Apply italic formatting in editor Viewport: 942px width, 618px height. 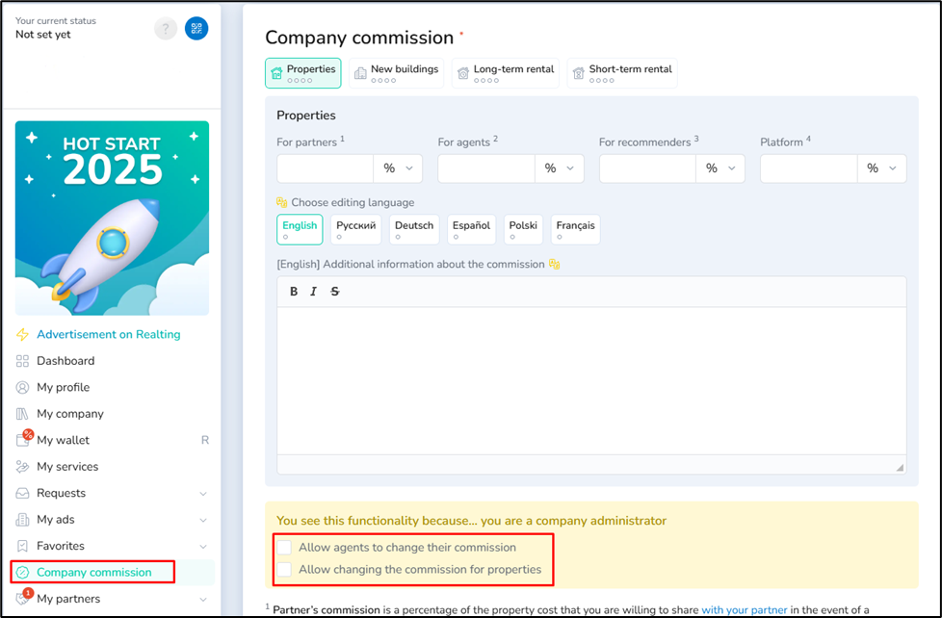click(314, 292)
